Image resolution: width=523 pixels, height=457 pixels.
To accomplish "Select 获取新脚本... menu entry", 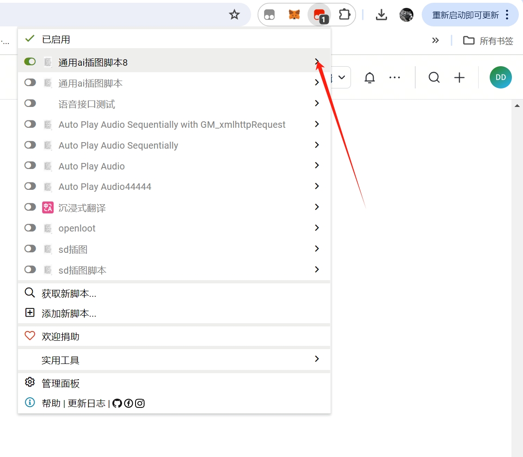I will click(x=69, y=294).
